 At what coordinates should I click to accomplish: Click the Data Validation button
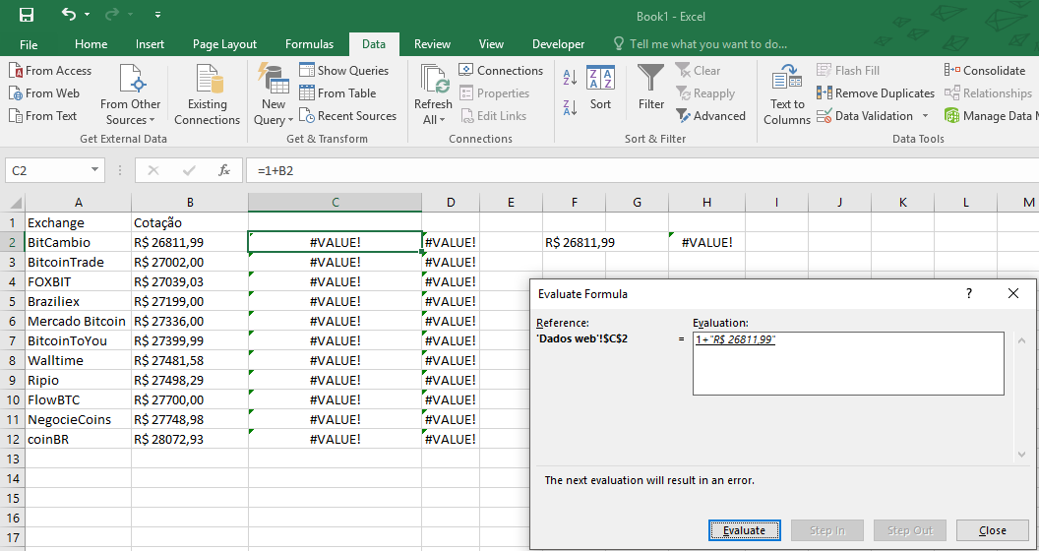(865, 116)
